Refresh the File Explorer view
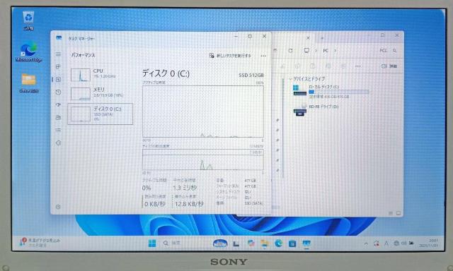 [x=290, y=50]
